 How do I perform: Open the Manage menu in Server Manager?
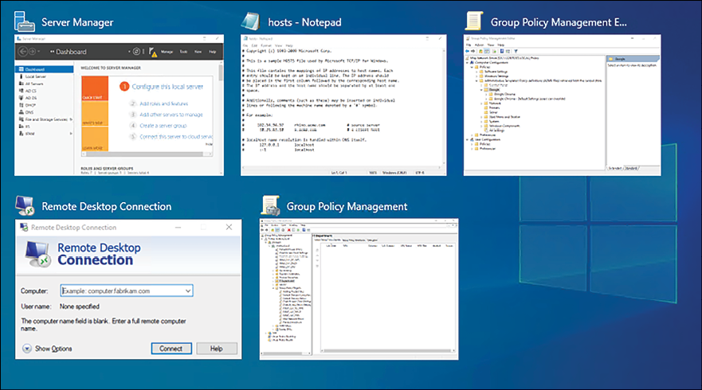pyautogui.click(x=167, y=52)
